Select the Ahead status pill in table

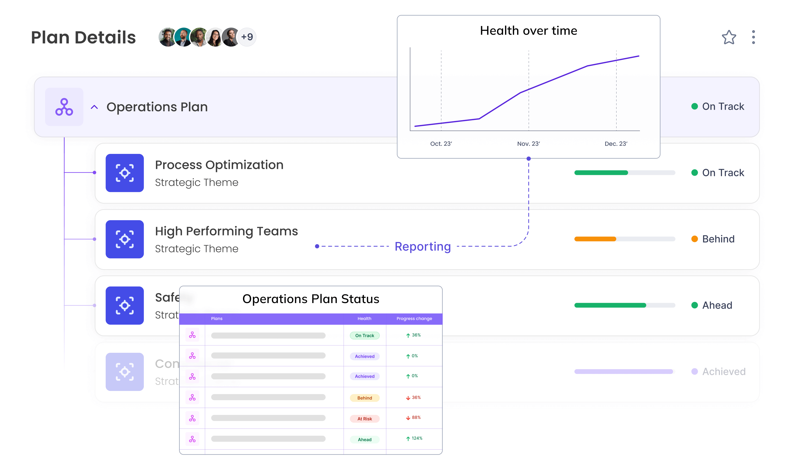click(x=365, y=439)
